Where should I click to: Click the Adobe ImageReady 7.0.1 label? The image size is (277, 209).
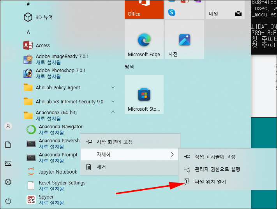(62, 57)
